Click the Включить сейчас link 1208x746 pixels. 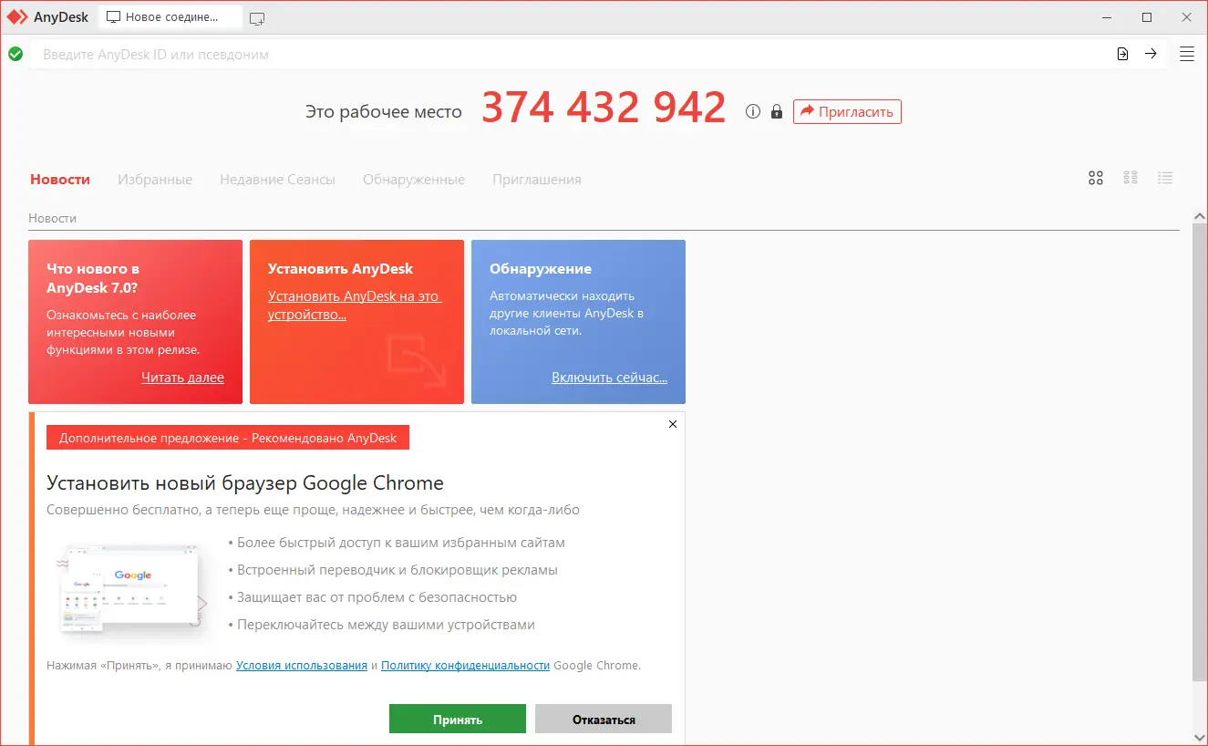point(609,378)
